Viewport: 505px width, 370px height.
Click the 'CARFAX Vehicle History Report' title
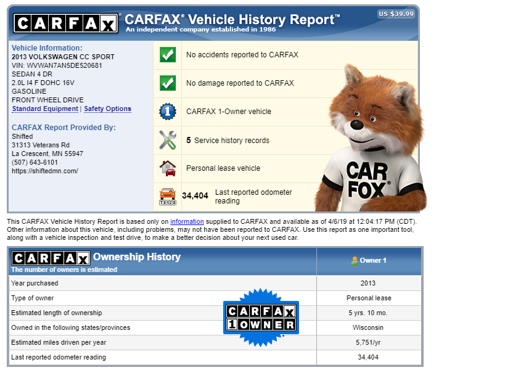point(232,19)
